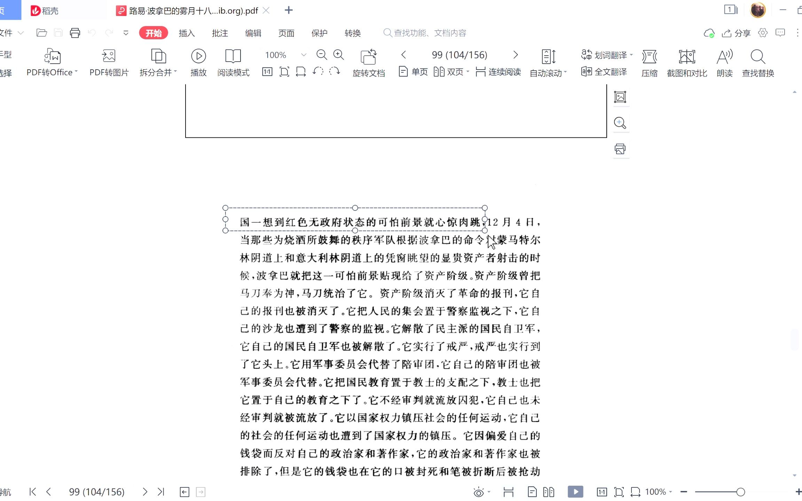Open 查找替换 find and replace
This screenshot has width=802, height=501.
point(758,63)
